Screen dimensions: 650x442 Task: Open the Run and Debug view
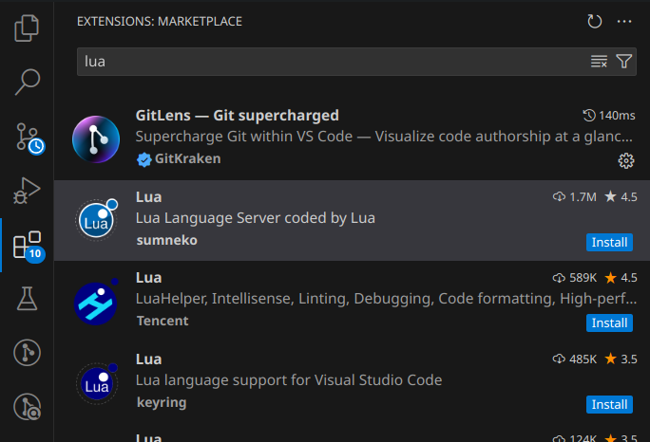point(27,191)
